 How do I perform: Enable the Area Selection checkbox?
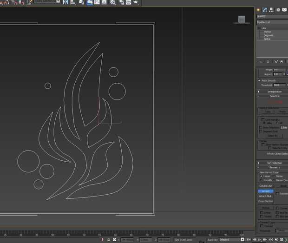[261, 127]
